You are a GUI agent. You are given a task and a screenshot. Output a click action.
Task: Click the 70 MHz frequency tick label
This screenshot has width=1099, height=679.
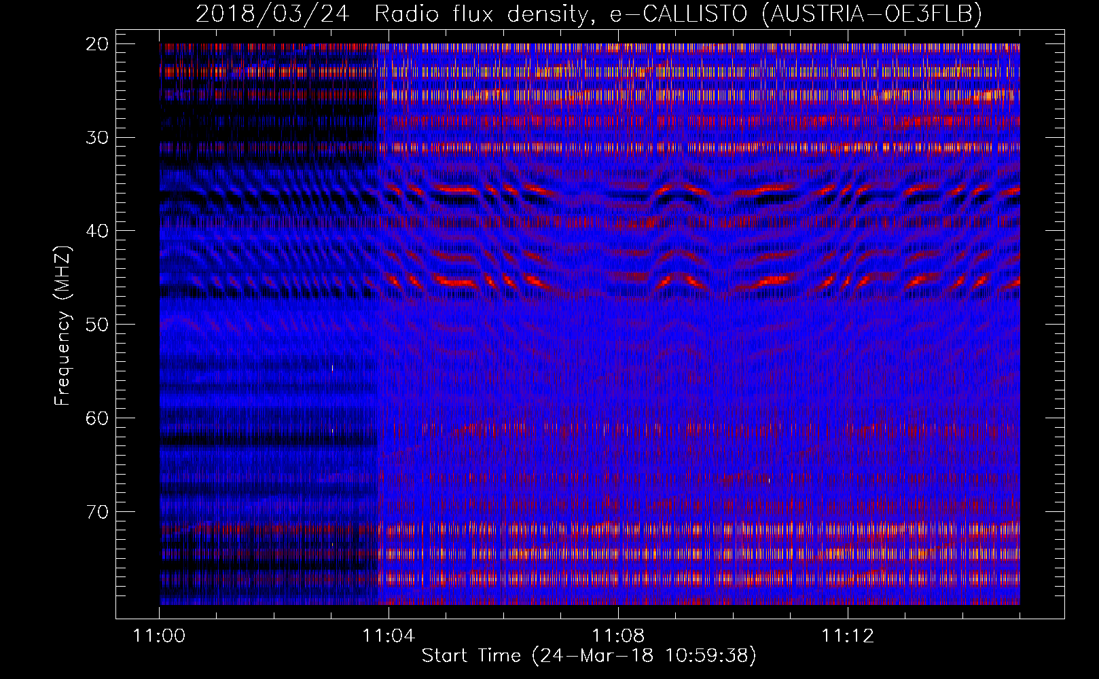pos(98,511)
